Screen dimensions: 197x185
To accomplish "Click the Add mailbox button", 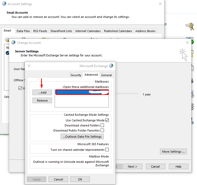I will (x=42, y=92).
